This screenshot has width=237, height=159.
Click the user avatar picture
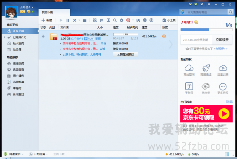tap(11, 12)
